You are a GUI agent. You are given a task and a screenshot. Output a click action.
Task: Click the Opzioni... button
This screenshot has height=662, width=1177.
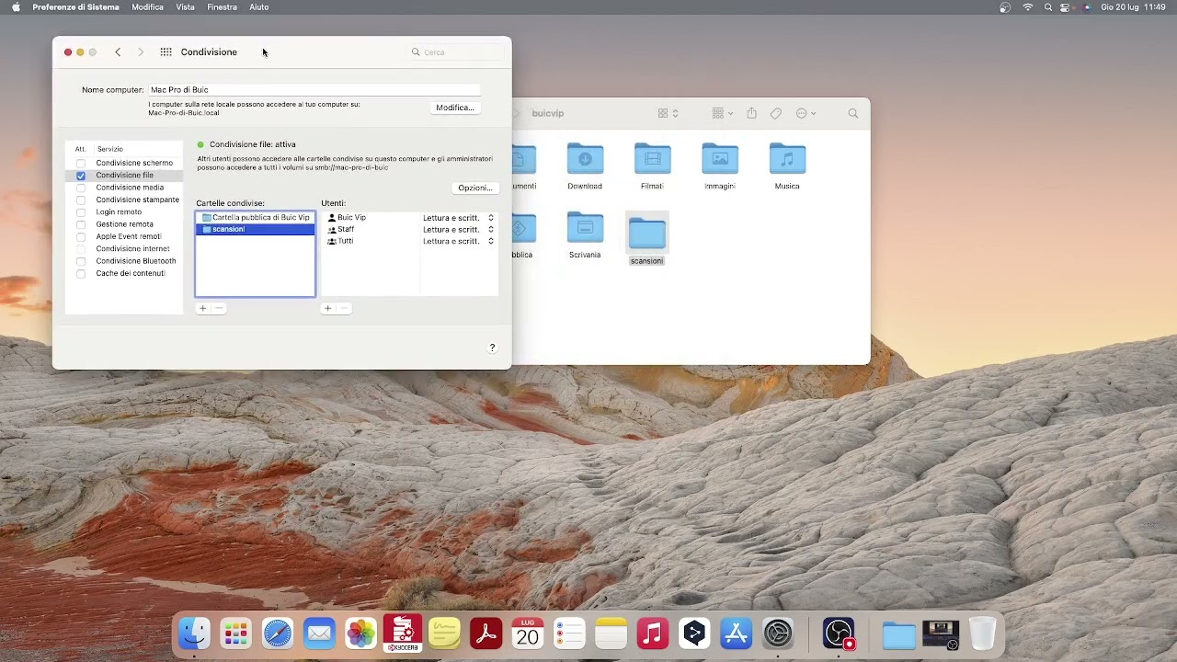(x=475, y=188)
